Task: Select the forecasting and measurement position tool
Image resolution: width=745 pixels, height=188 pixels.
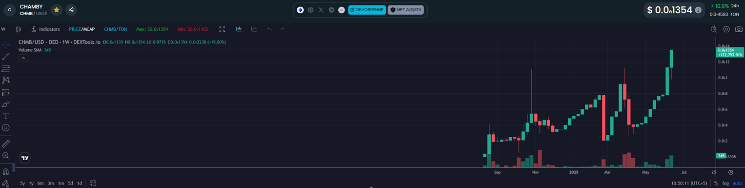Action: (x=6, y=92)
